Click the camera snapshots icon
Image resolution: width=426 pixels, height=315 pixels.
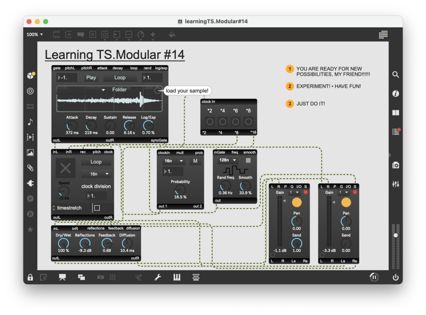tap(396, 165)
